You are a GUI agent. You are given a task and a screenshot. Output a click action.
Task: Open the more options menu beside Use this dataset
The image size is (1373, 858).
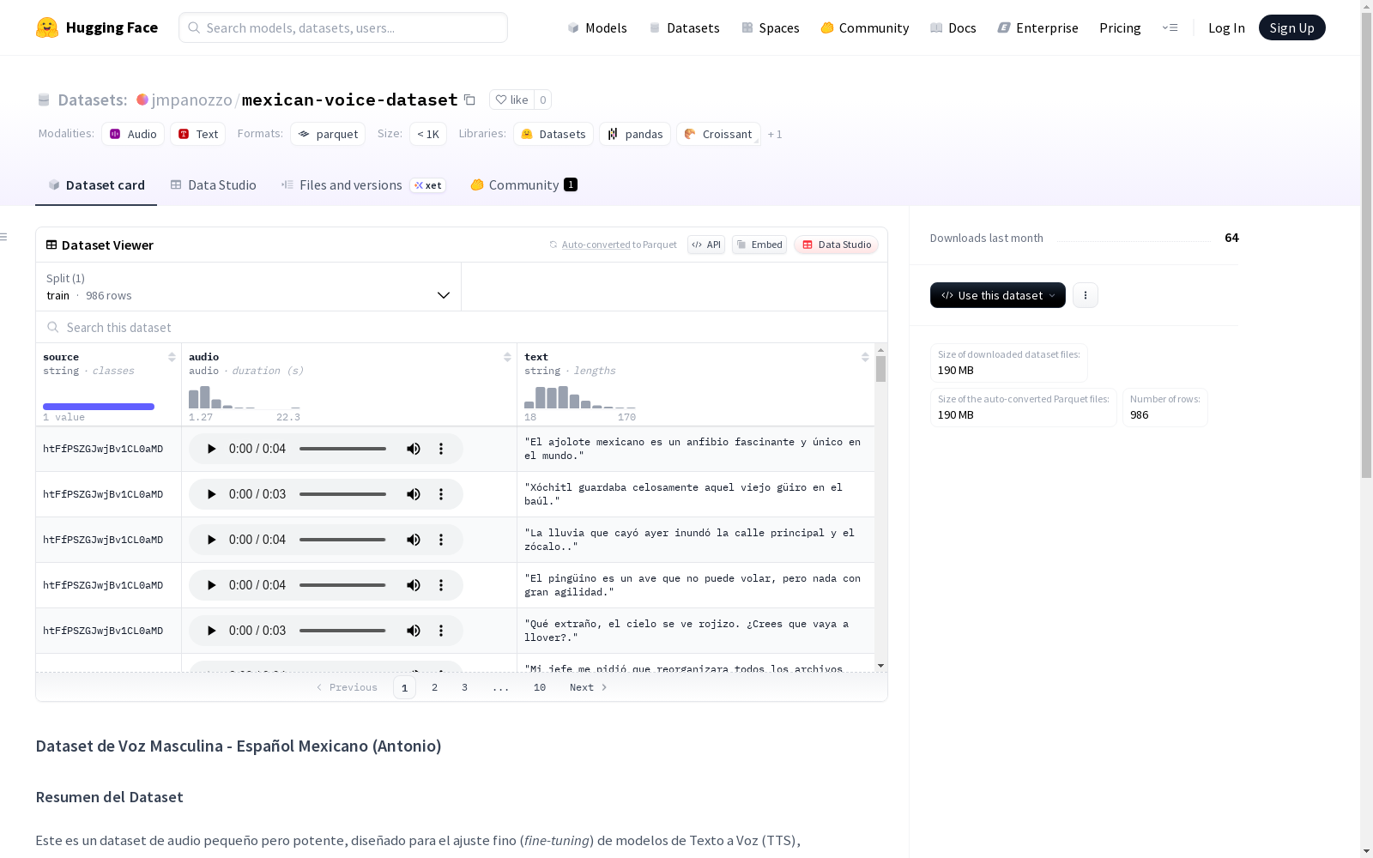coord(1086,295)
